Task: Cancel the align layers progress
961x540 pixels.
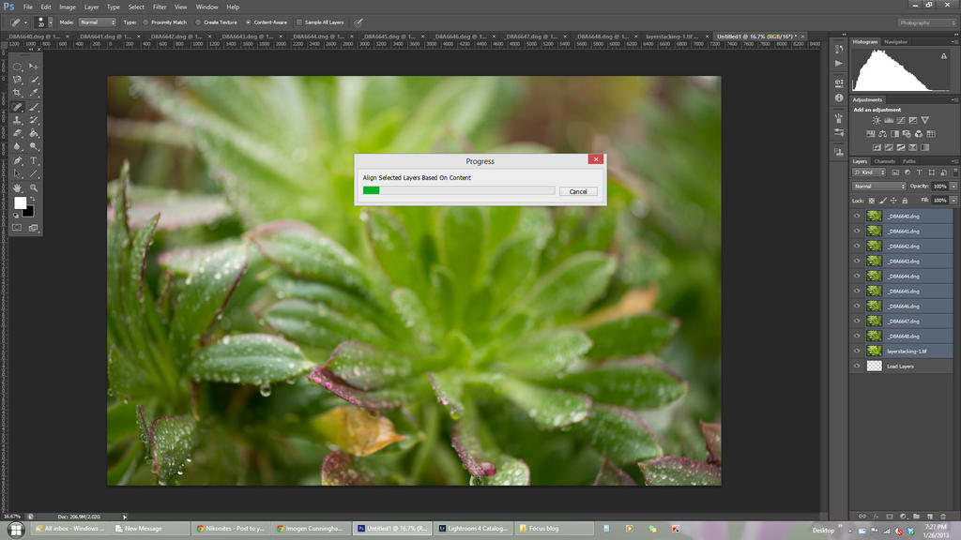Action: coord(578,191)
